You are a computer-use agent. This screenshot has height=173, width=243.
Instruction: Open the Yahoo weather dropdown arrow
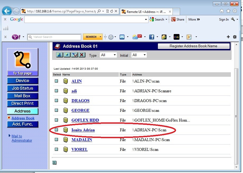[x=145, y=37]
